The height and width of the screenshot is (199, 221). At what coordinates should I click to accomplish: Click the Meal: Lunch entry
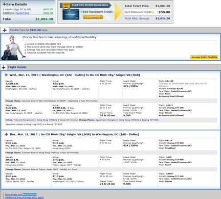[x=165, y=165]
